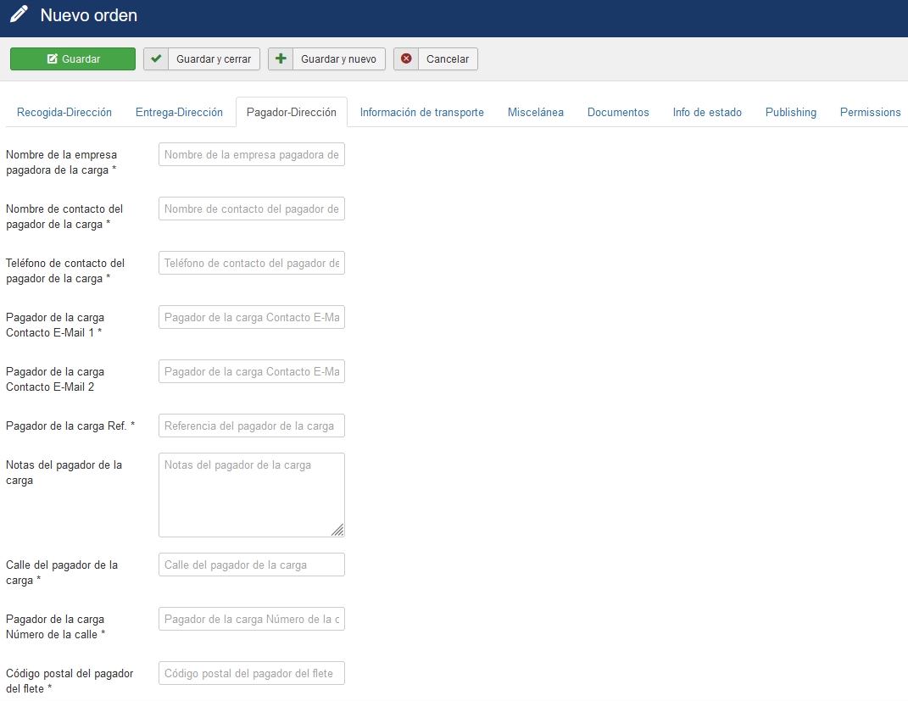Viewport: 908px width, 701px height.
Task: Click the pencil icon beside Nuevo orden
Action: (19, 14)
